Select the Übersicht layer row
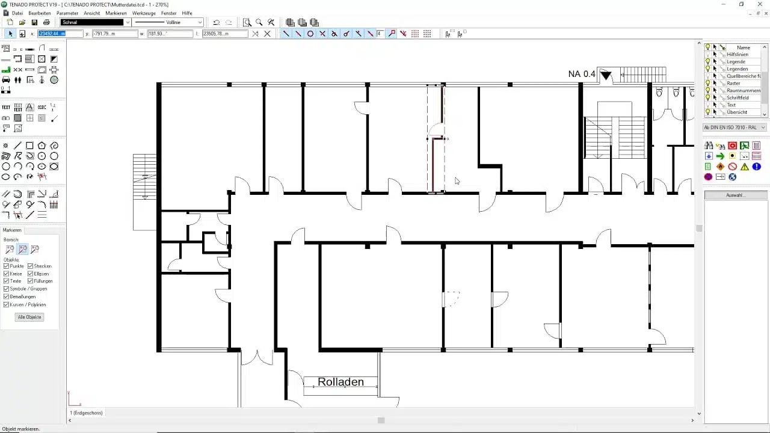Screen dimensions: 770x433 [733, 112]
